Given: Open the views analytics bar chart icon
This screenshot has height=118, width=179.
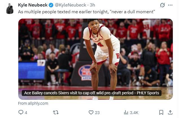Looking at the screenshot, I should [x=126, y=112].
